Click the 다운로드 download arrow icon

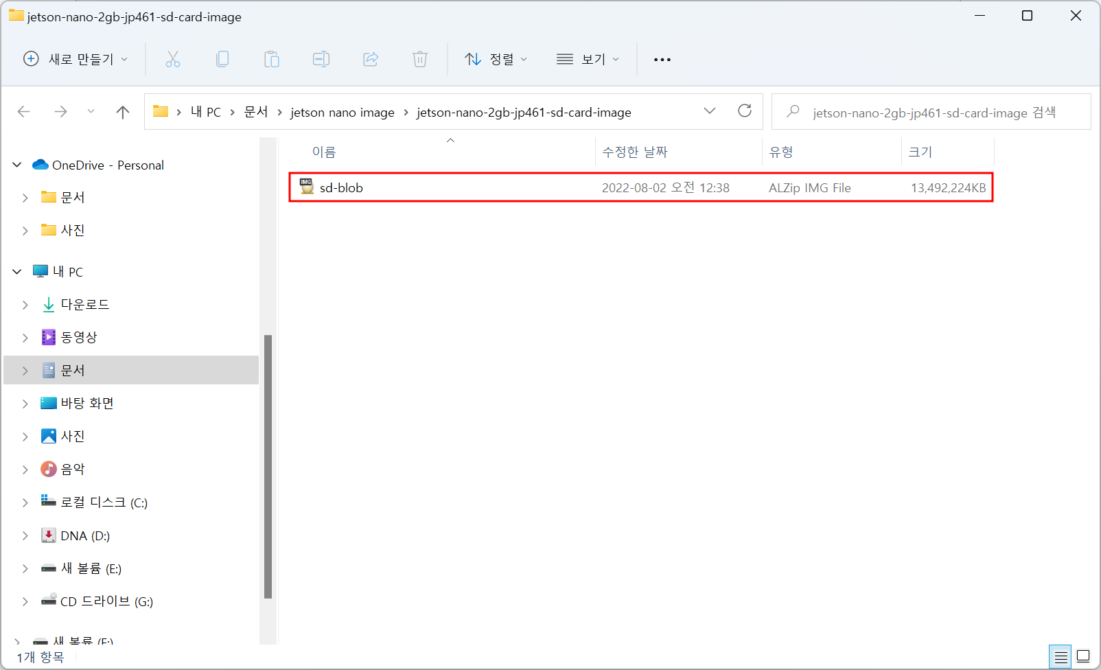[49, 304]
